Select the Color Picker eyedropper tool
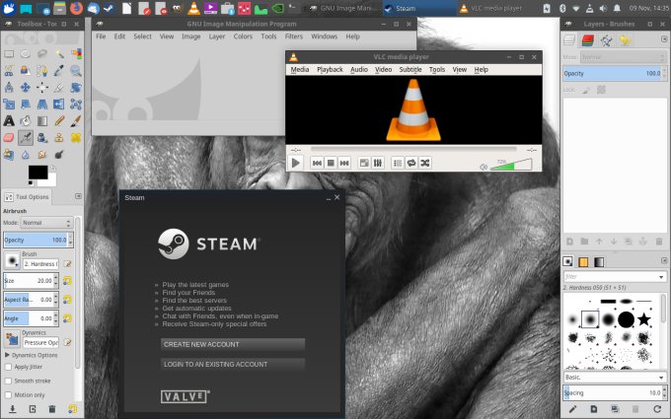671x419 pixels. point(59,71)
